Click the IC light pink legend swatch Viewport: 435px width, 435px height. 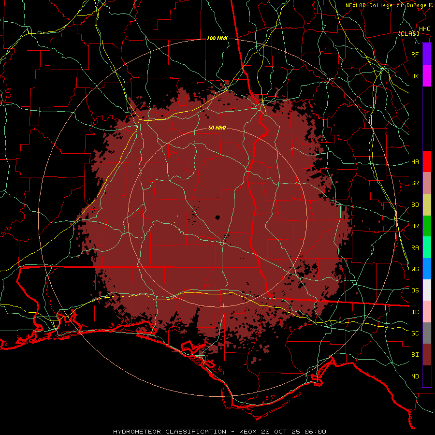(x=427, y=312)
